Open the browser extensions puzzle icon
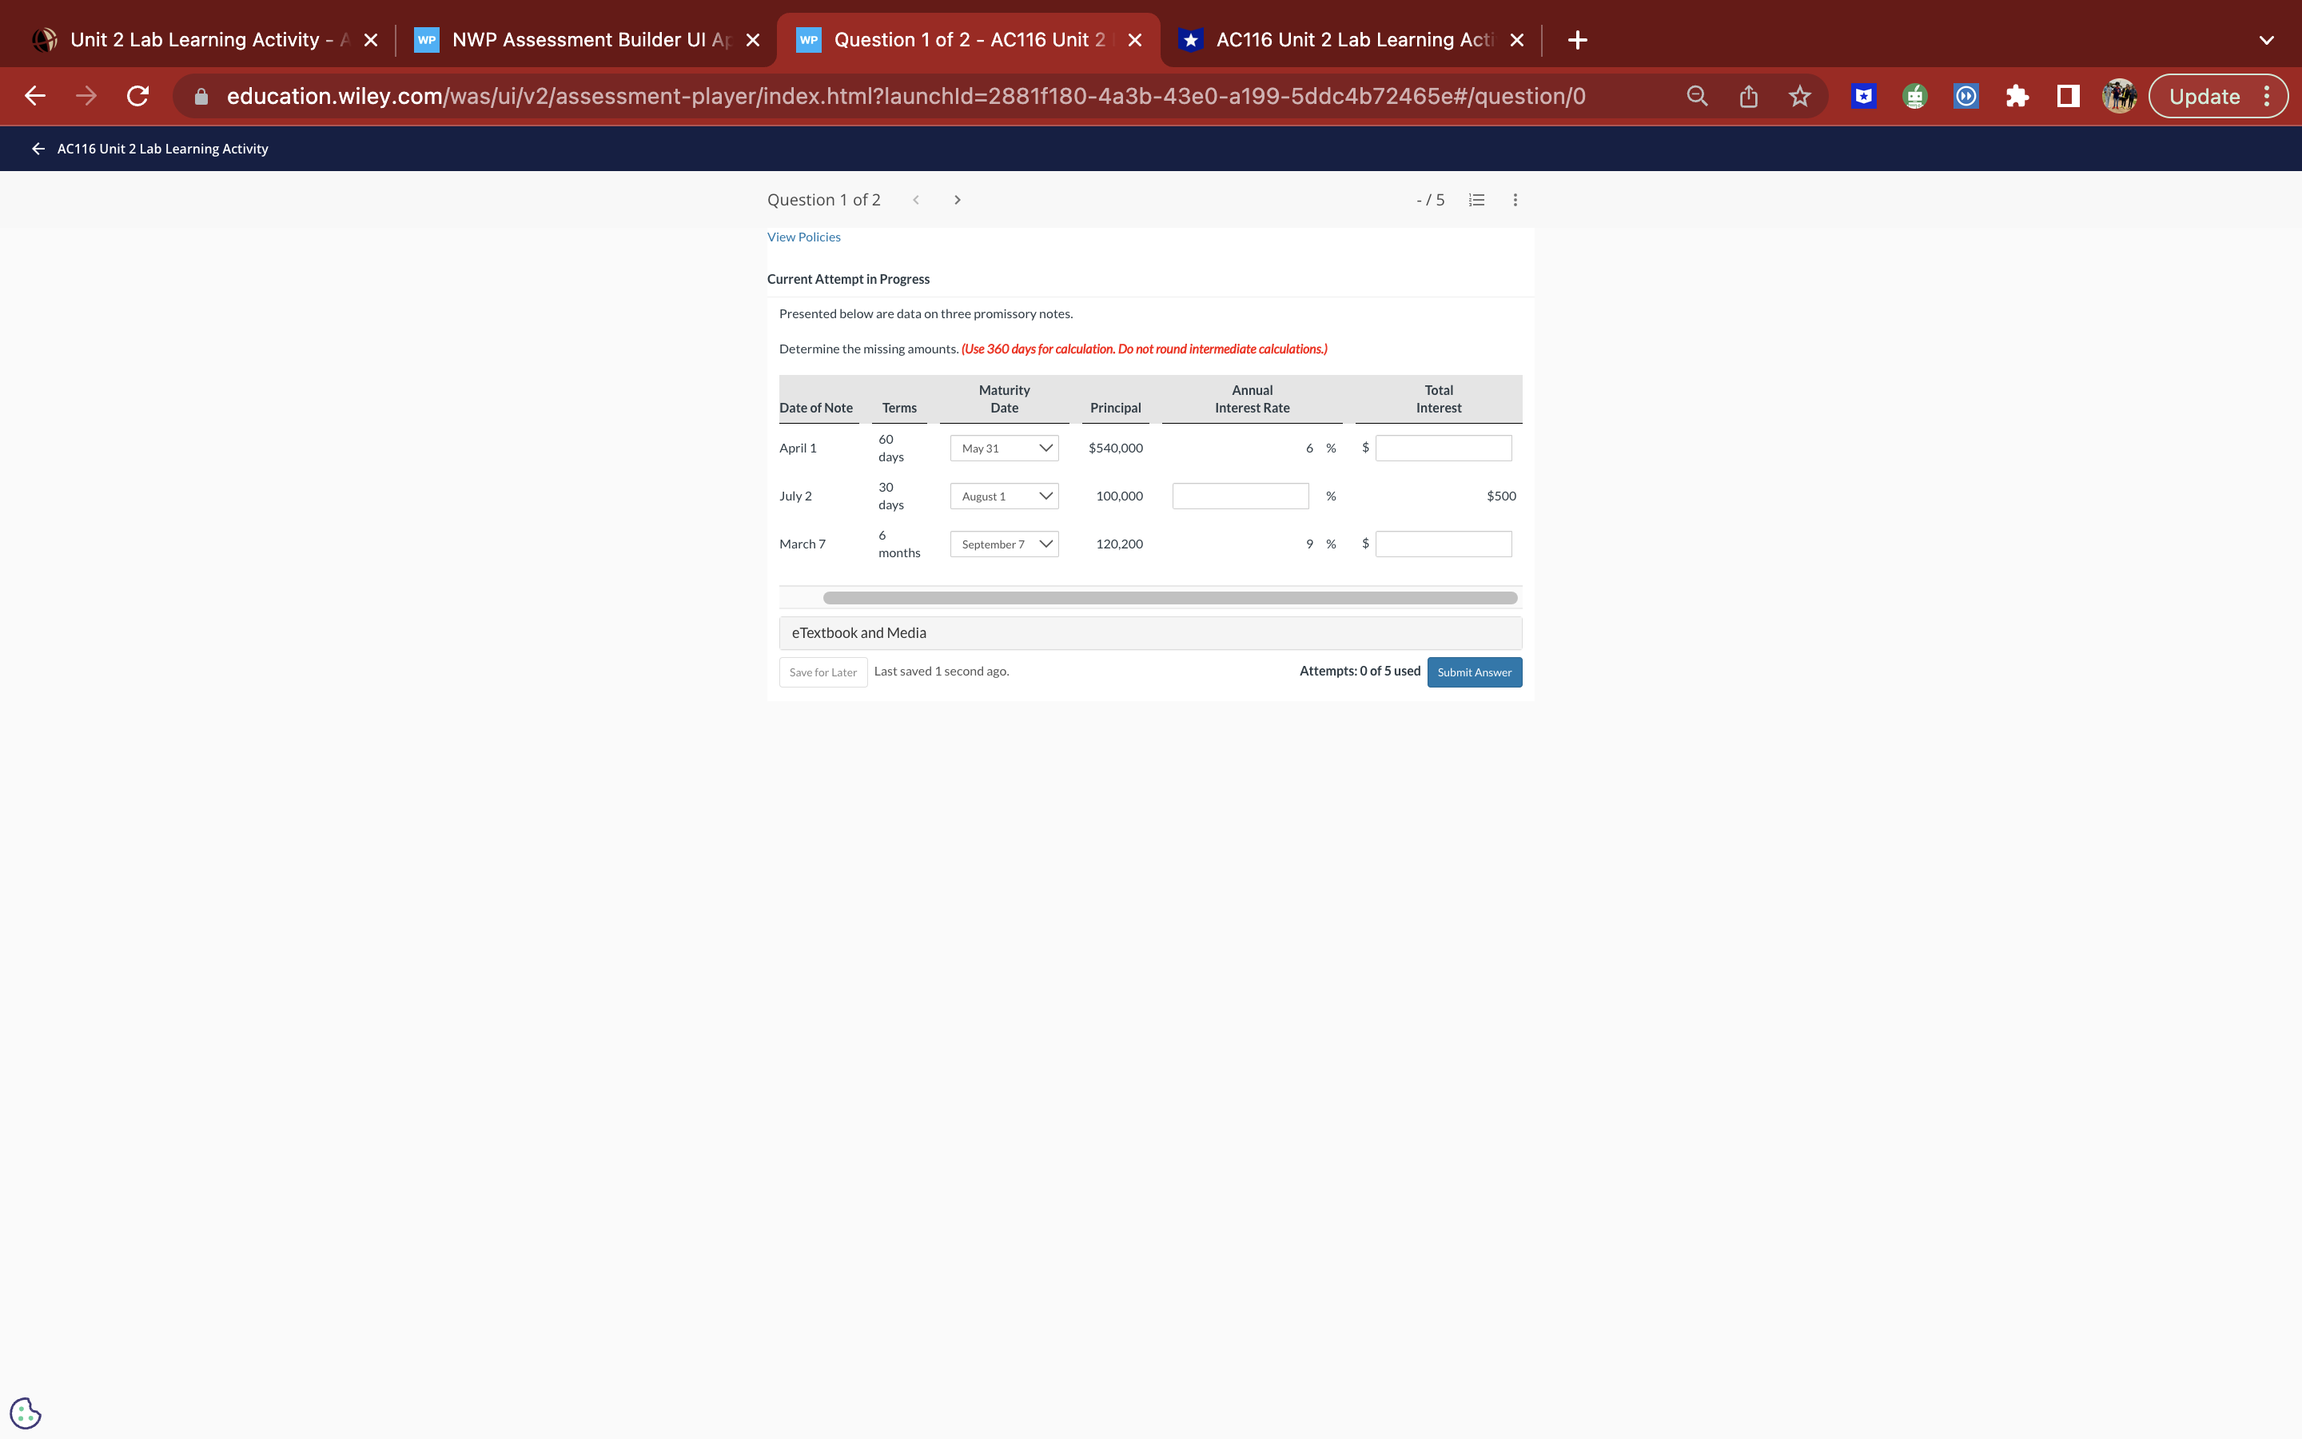2302x1439 pixels. tap(2017, 96)
